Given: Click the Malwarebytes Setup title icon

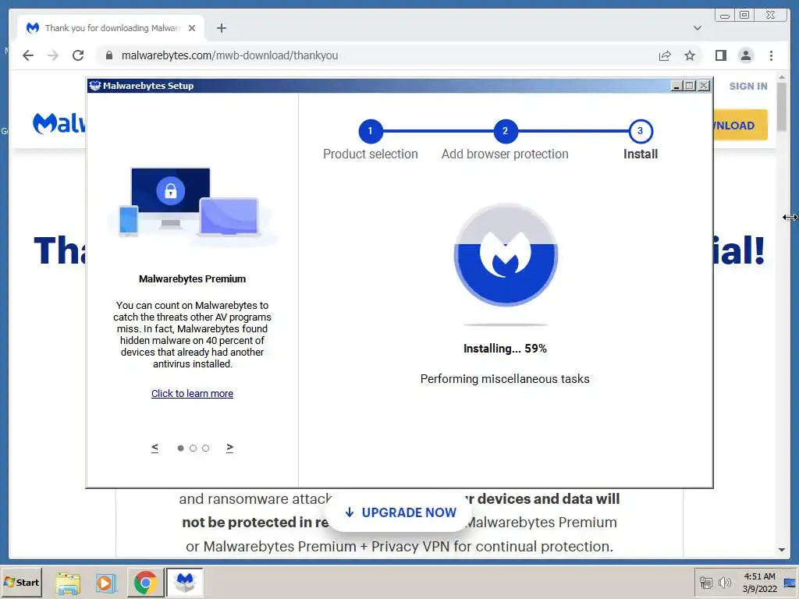Looking at the screenshot, I should point(94,86).
